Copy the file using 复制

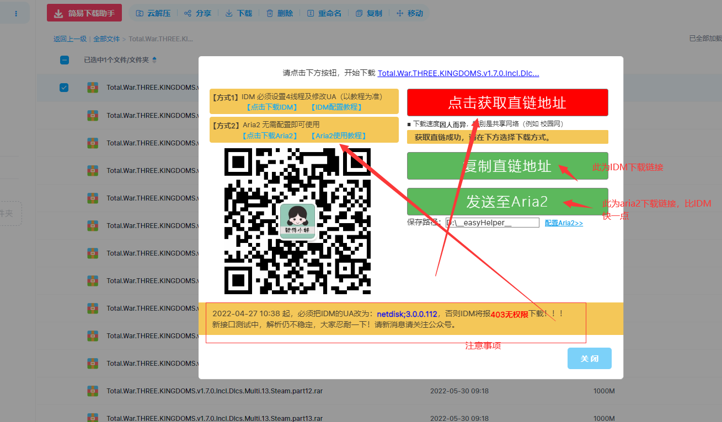click(369, 13)
